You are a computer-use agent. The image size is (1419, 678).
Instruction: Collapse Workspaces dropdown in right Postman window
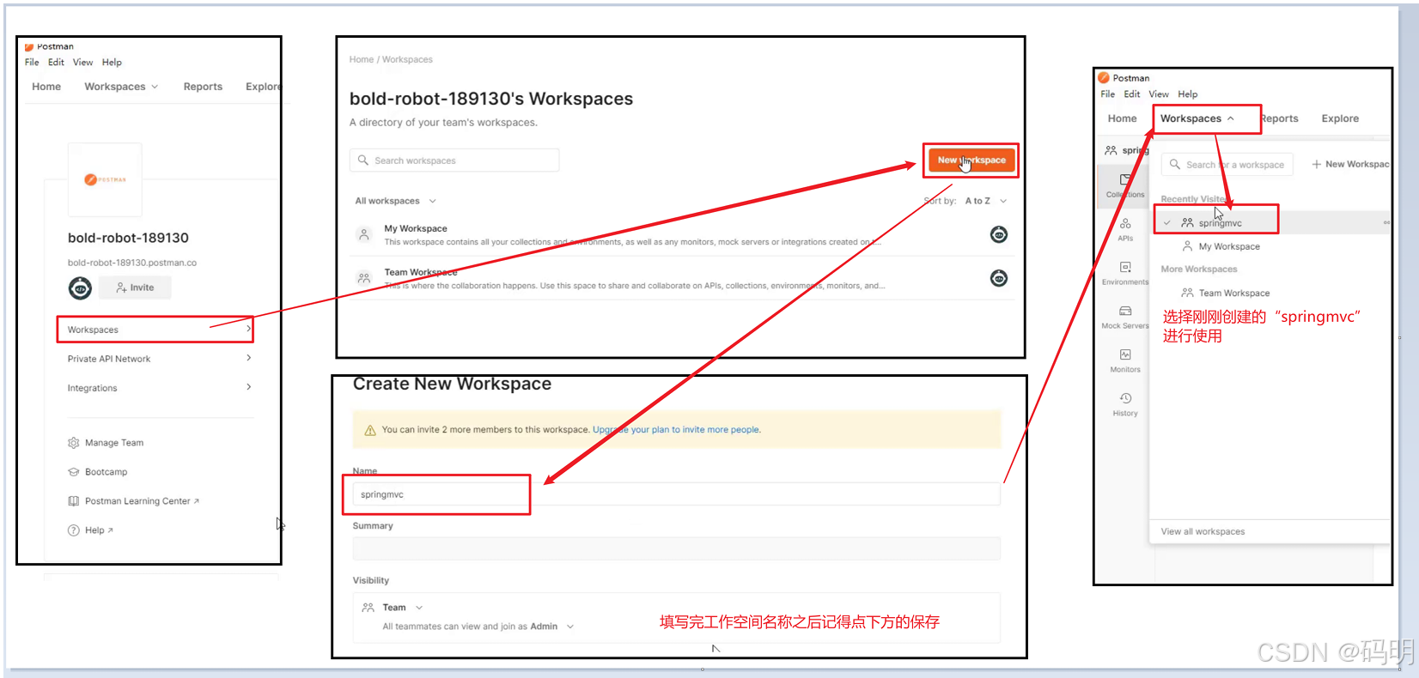1197,118
